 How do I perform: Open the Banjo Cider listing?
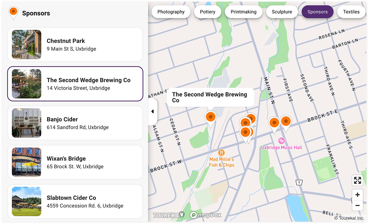(x=75, y=123)
